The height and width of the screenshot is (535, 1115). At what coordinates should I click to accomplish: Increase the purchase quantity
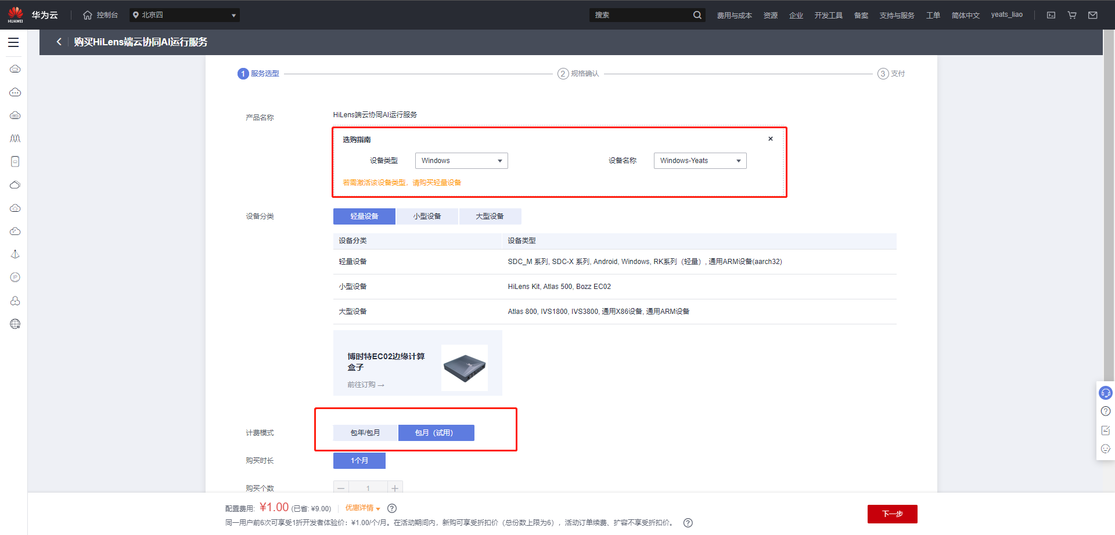pyautogui.click(x=395, y=489)
